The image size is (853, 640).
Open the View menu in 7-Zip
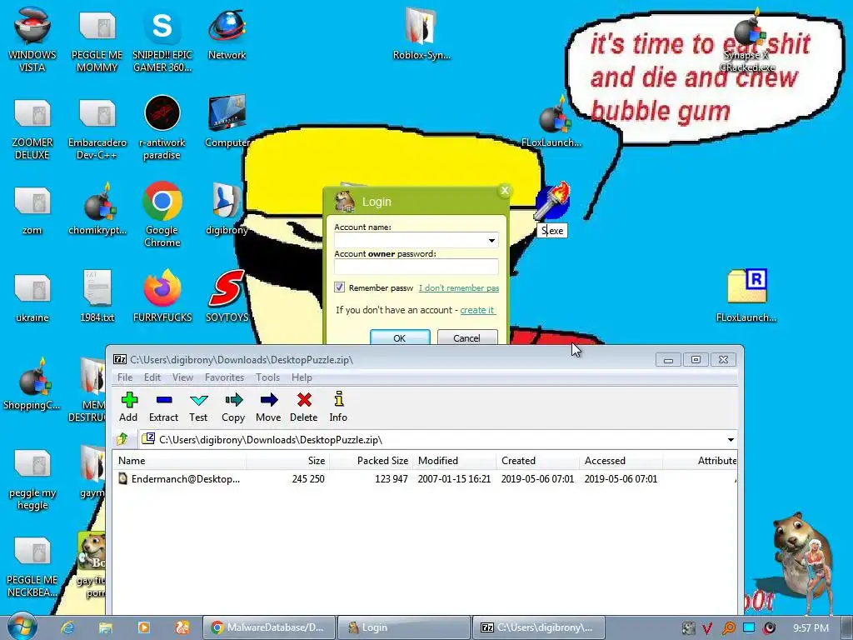tap(182, 377)
